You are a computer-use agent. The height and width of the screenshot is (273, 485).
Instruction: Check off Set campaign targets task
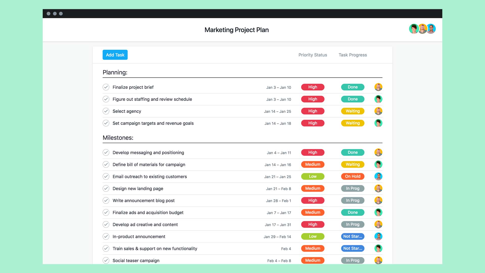point(106,123)
